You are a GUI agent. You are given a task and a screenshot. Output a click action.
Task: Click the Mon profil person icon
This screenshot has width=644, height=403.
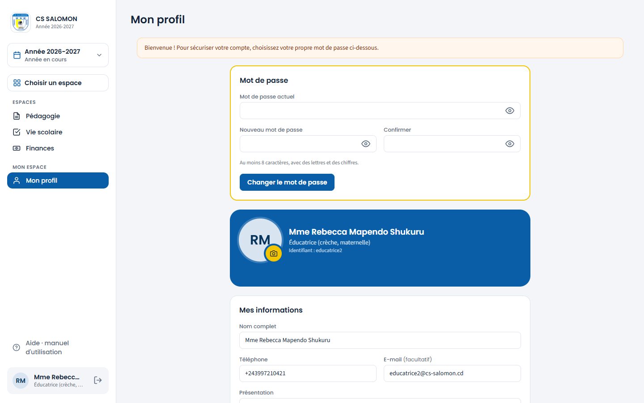coord(17,180)
